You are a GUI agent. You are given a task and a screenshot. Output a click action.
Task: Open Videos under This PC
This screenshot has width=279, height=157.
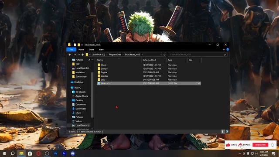(78, 121)
